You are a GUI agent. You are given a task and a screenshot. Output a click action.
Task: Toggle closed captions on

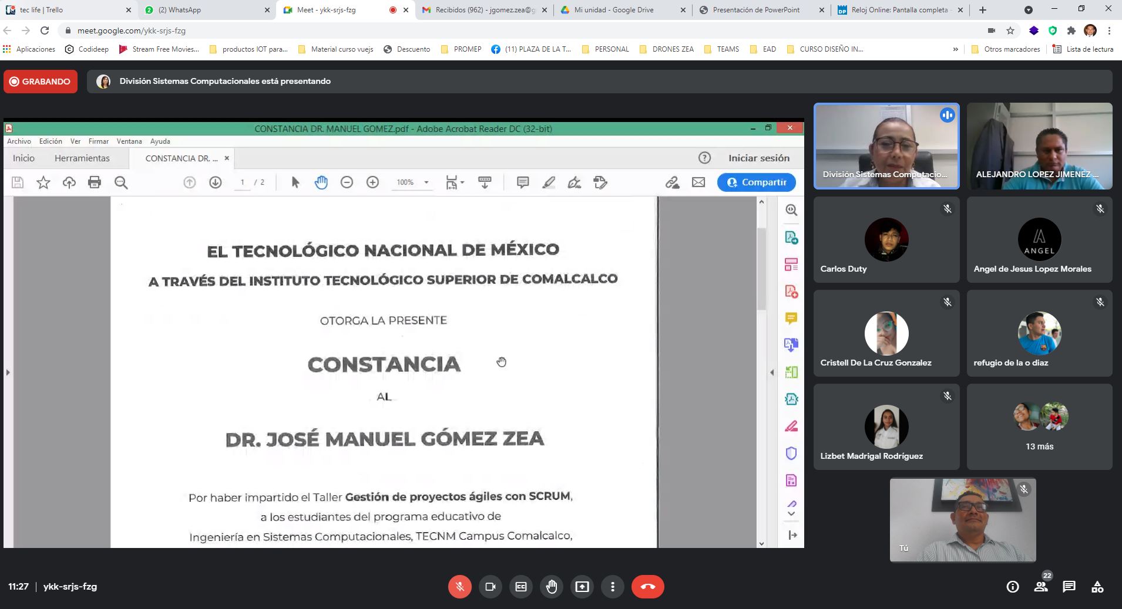pyautogui.click(x=520, y=587)
